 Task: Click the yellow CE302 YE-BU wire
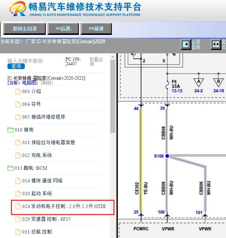pos(141,160)
